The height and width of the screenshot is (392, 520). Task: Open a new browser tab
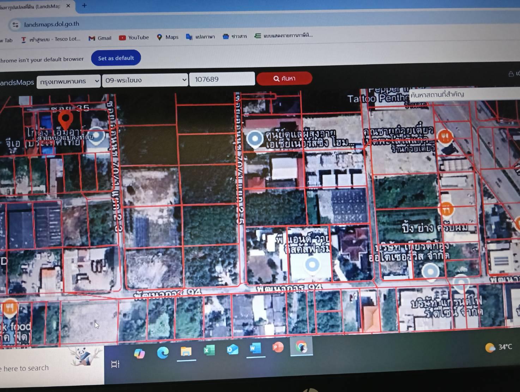pyautogui.click(x=84, y=6)
